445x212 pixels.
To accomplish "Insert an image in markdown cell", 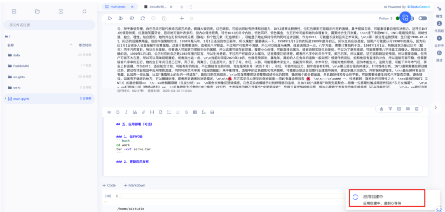I will pos(212,112).
